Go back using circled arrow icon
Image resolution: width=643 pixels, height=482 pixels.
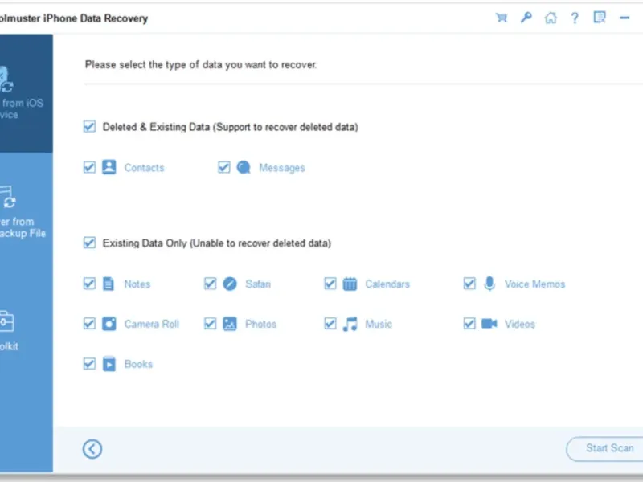(92, 449)
